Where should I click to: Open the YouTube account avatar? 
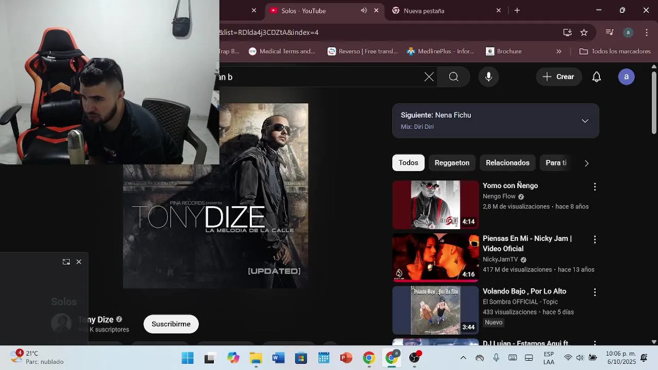[x=626, y=77]
